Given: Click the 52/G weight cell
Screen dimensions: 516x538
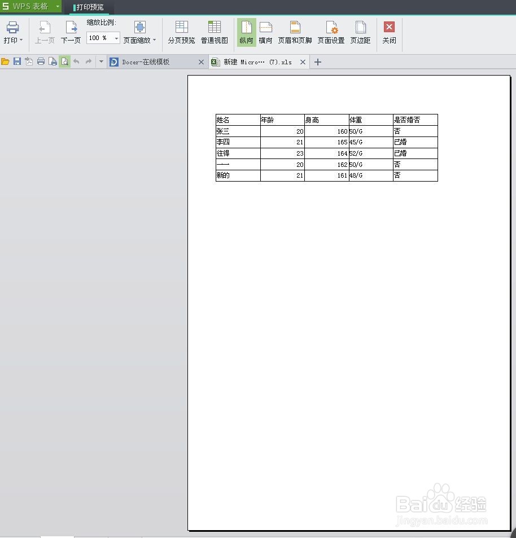Looking at the screenshot, I should 371,153.
